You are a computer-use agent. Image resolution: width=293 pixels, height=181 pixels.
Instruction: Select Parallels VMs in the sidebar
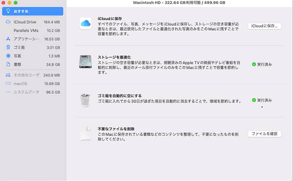pos(33,31)
